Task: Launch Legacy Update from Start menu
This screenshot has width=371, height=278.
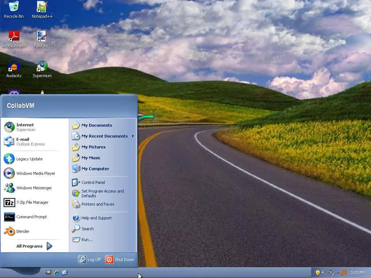Action: (x=34, y=159)
